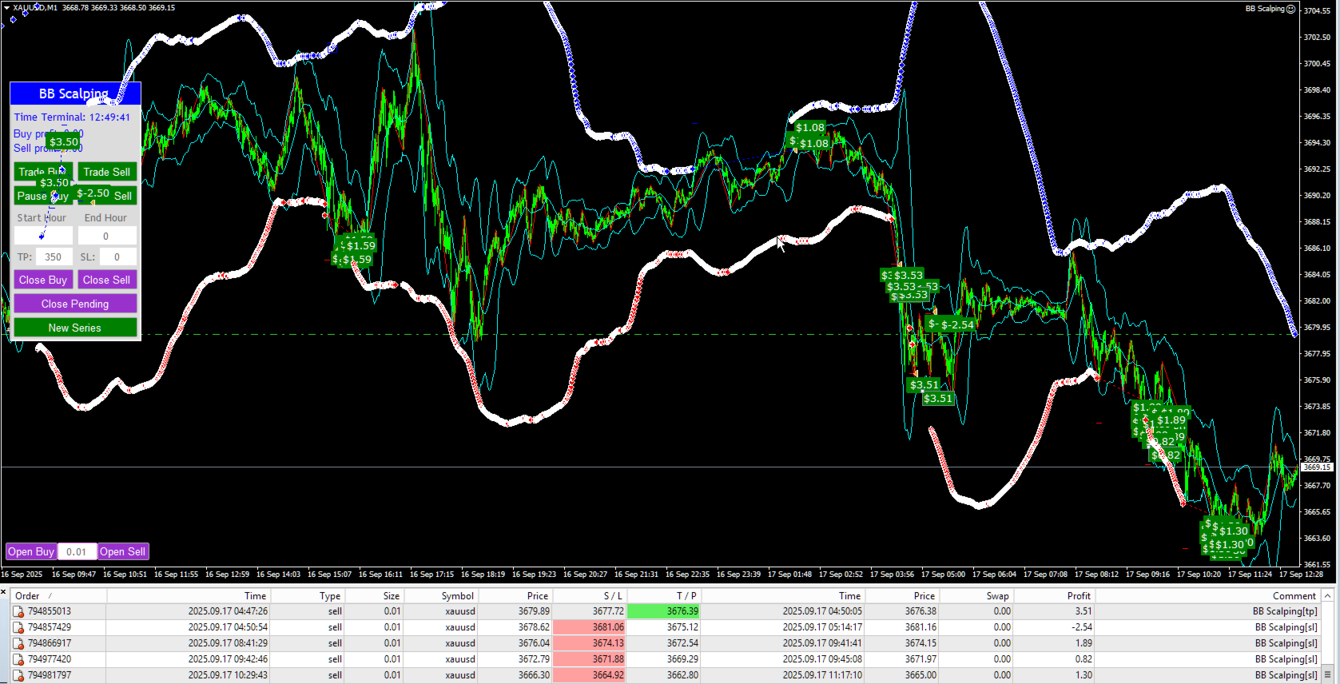Open the XAUUSD,M1 chart dropdown arrow

pyautogui.click(x=6, y=8)
